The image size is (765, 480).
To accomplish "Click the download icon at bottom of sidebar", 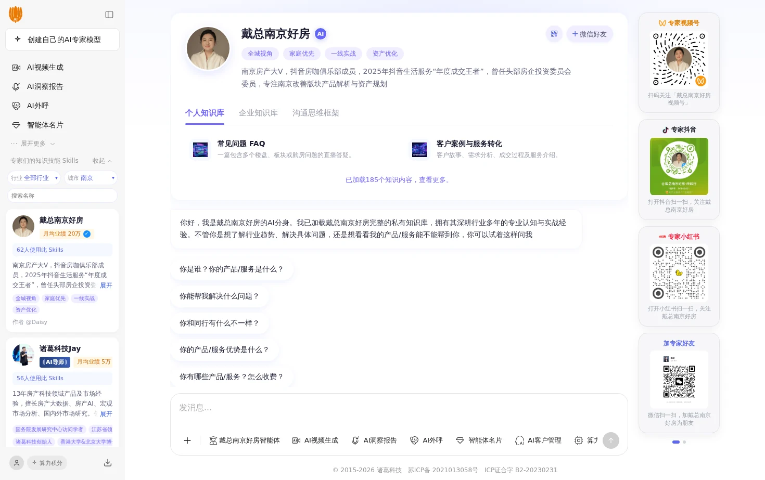I will tap(108, 462).
